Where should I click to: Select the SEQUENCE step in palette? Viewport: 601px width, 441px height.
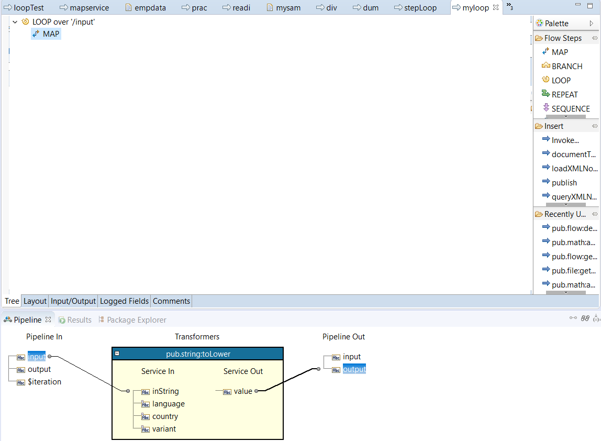[566, 108]
